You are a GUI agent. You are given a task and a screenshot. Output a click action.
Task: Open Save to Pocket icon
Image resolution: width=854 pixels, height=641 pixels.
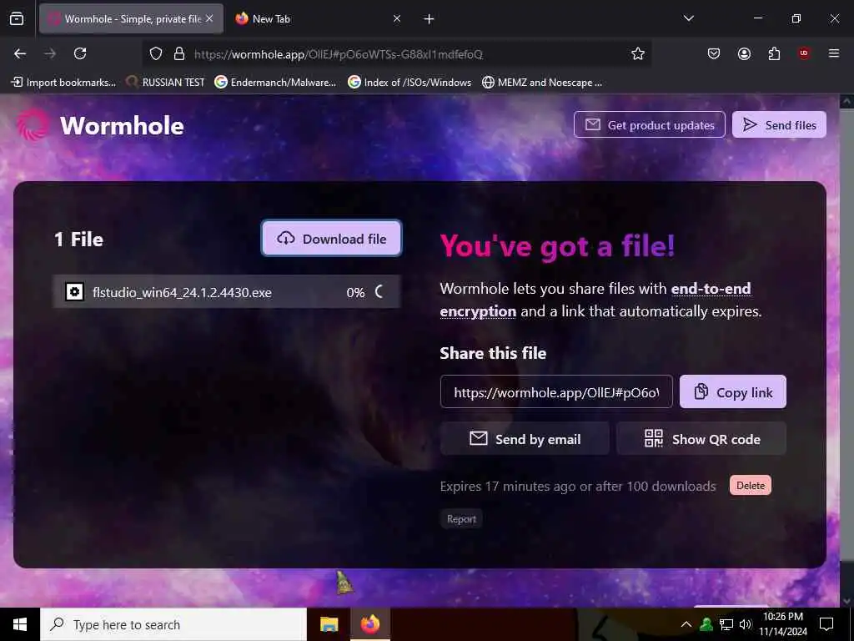pos(714,53)
